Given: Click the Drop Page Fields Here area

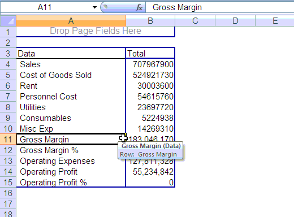Looking at the screenshot, I should tap(96, 32).
